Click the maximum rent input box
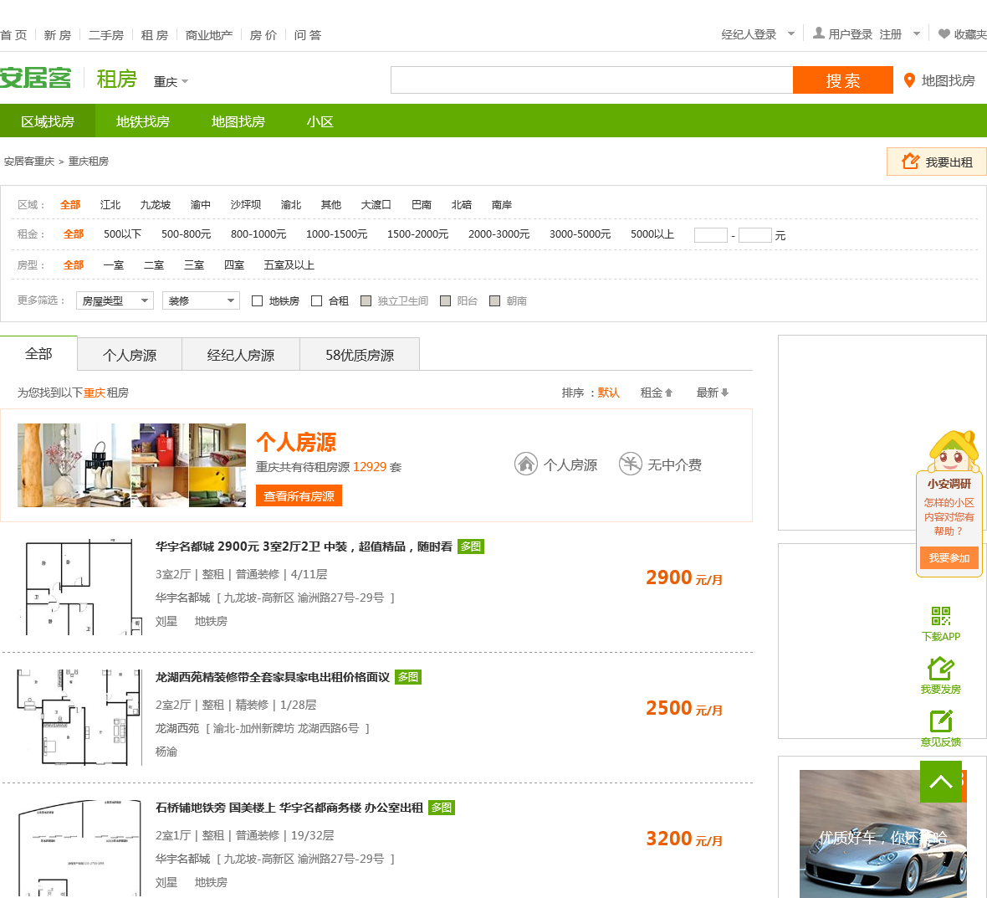The image size is (987, 898). [x=755, y=235]
